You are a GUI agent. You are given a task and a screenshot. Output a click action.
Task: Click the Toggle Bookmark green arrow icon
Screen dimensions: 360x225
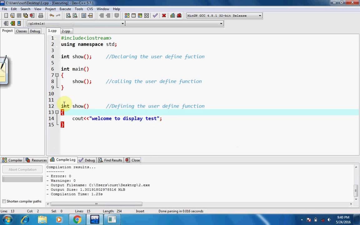pyautogui.click(x=12, y=23)
